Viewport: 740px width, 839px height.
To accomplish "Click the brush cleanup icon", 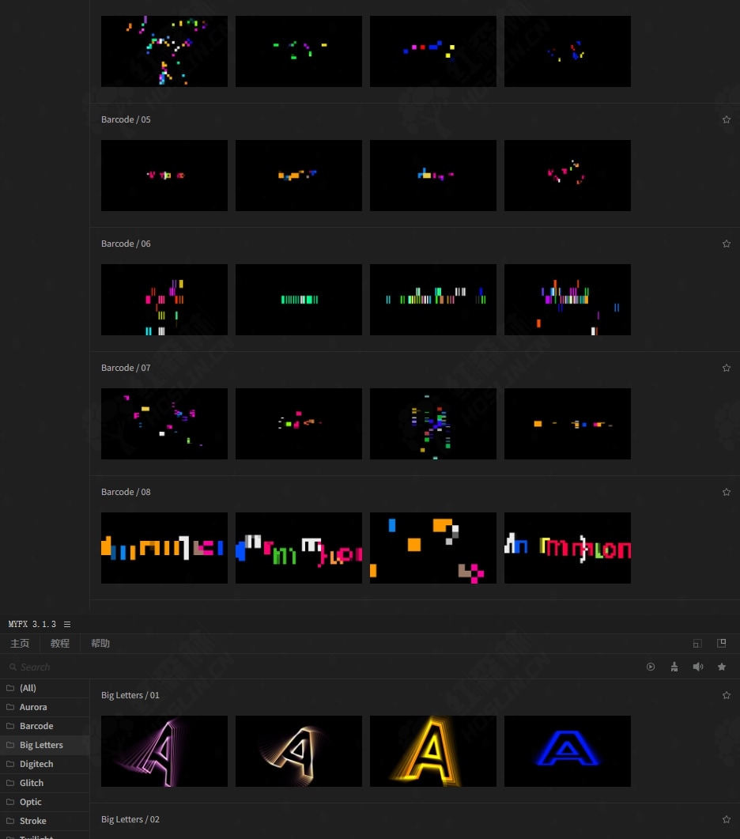I will (x=674, y=667).
